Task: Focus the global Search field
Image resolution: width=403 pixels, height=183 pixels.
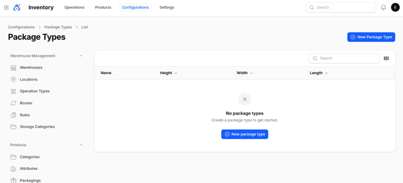Action: click(341, 7)
